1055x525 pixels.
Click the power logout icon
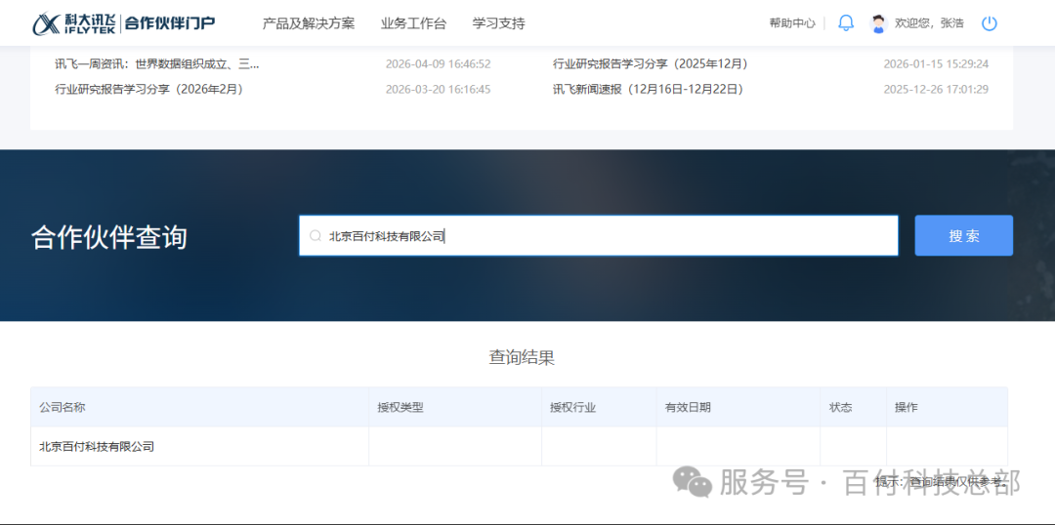click(x=989, y=23)
